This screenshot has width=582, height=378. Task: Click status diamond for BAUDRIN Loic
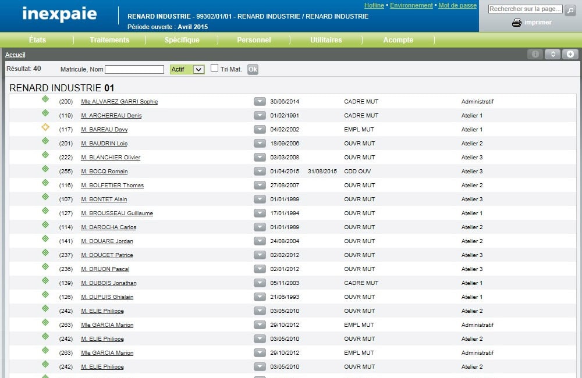coord(45,141)
